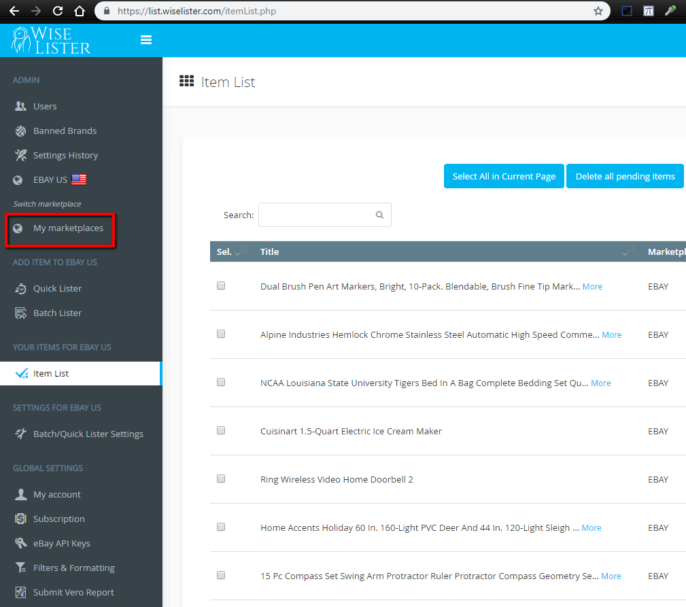Click the browser forward arrow

coord(36,11)
